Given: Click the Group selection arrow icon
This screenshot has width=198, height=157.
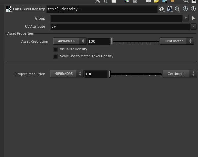Looking at the screenshot, I should click(193, 18).
